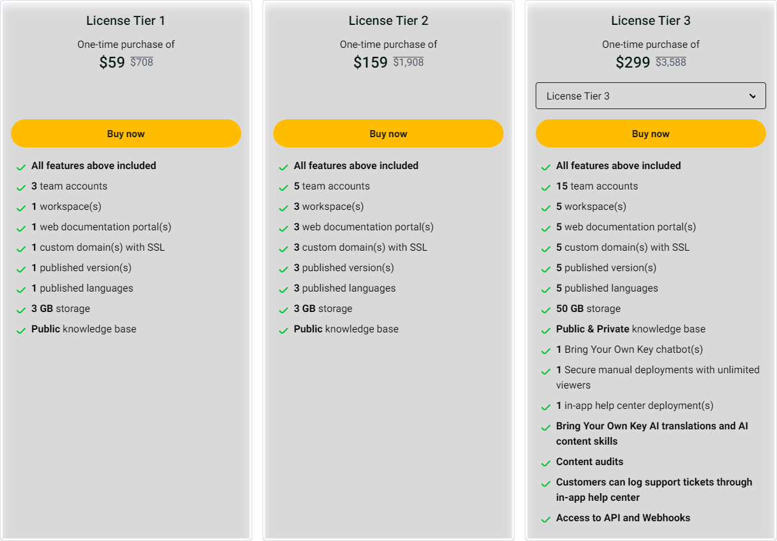Click checkmark next to Bring Your Own Key chatbot
This screenshot has height=541, width=777.
546,351
